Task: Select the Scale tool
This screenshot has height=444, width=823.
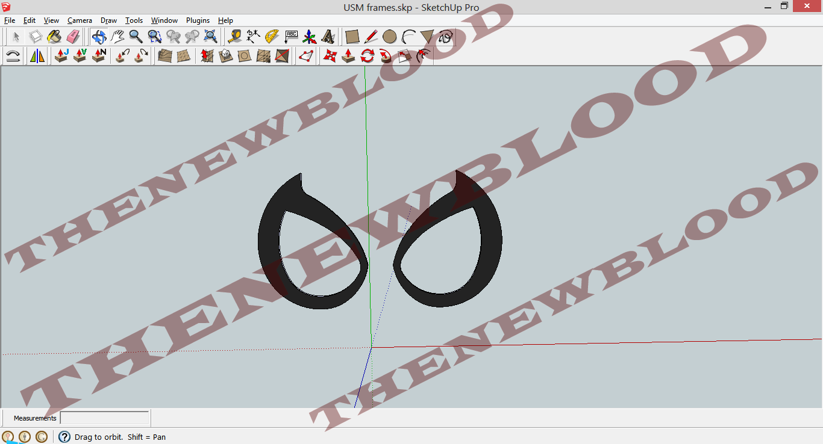Action: coord(404,56)
